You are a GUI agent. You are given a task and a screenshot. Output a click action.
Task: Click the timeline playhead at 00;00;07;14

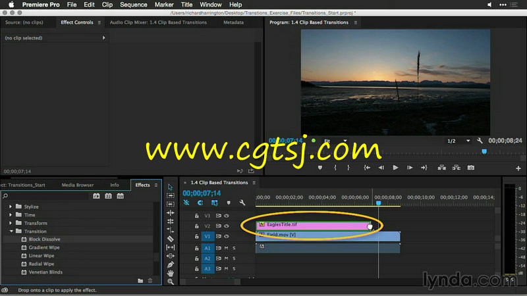pos(378,203)
